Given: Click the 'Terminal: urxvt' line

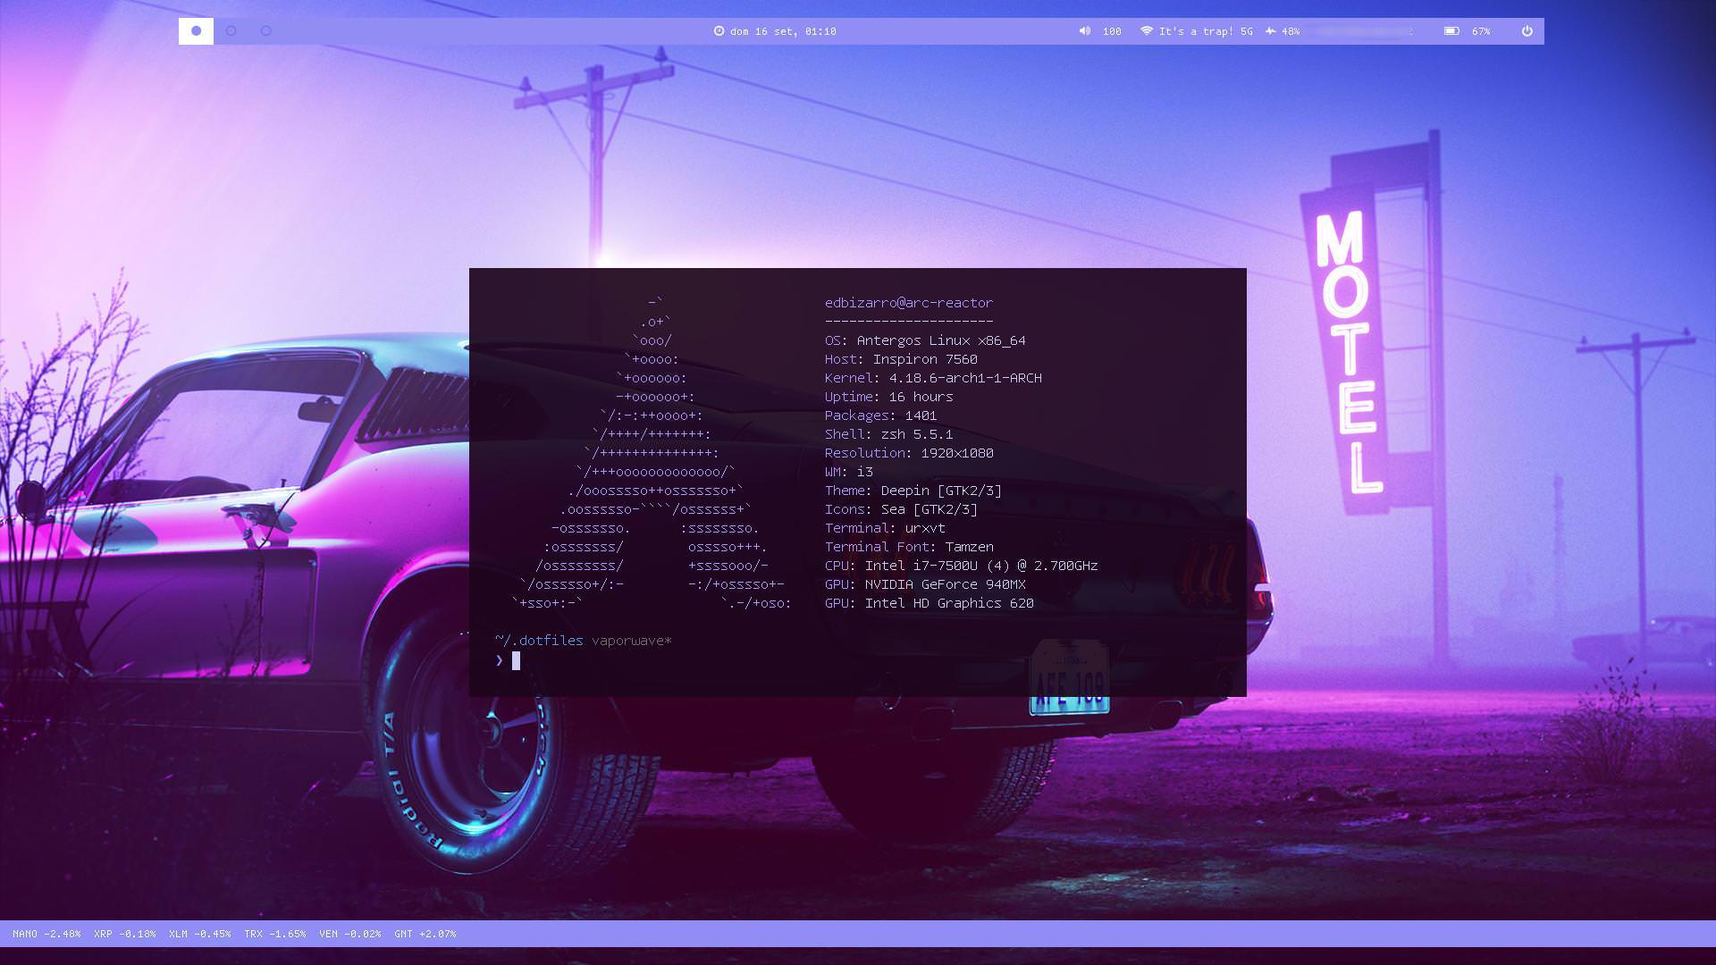Looking at the screenshot, I should [885, 528].
